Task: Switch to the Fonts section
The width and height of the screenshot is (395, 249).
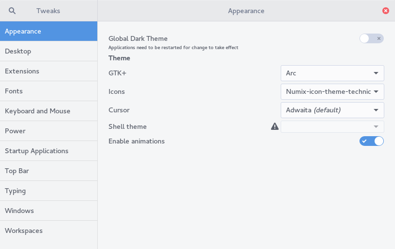Action: (x=49, y=91)
